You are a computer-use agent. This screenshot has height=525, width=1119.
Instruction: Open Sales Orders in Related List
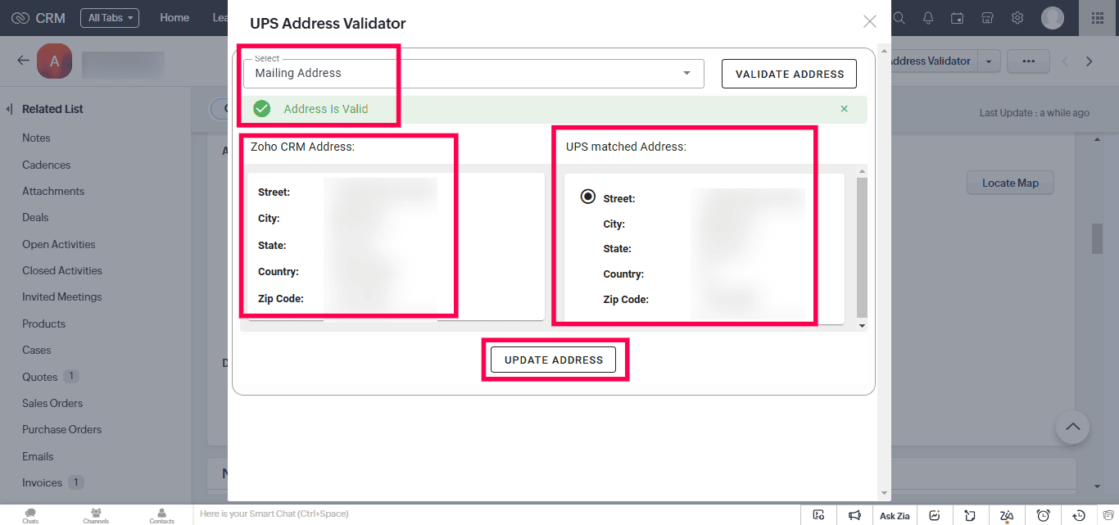52,403
